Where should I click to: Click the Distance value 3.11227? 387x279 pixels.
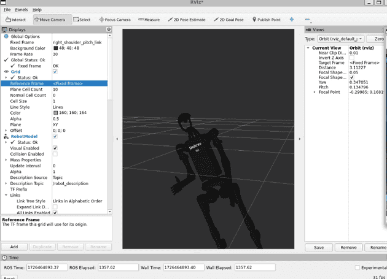coord(358,67)
